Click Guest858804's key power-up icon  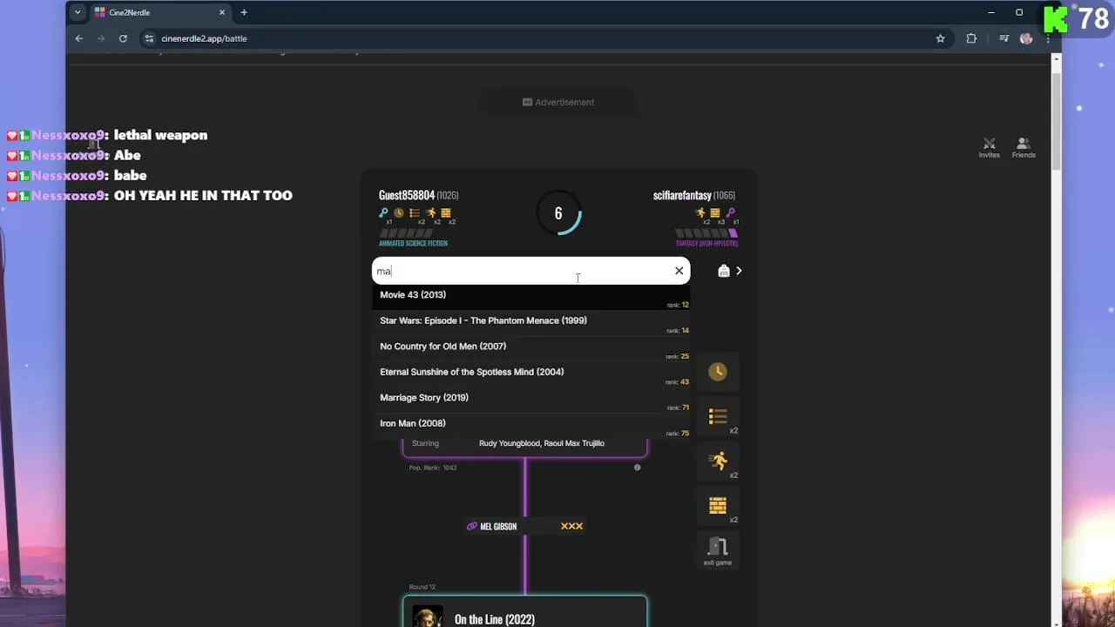(383, 212)
